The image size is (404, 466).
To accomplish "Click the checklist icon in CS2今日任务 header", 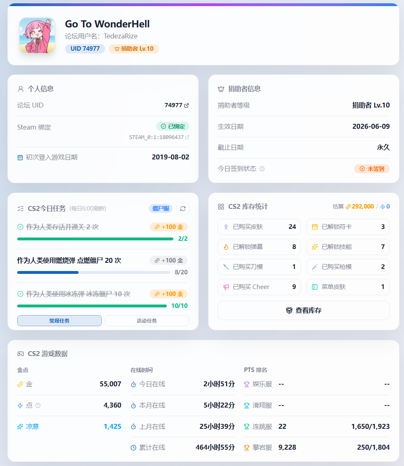I will (20, 208).
